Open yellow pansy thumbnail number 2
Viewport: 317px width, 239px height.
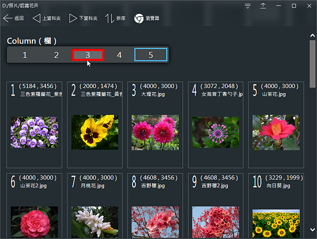tap(95, 132)
